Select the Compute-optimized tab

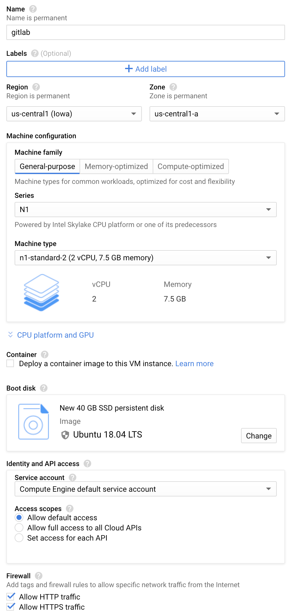tap(191, 166)
